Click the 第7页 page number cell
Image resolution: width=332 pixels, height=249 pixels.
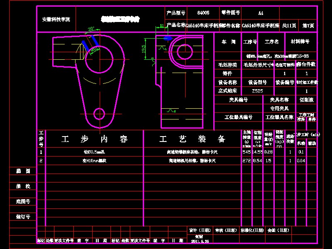point(308,26)
